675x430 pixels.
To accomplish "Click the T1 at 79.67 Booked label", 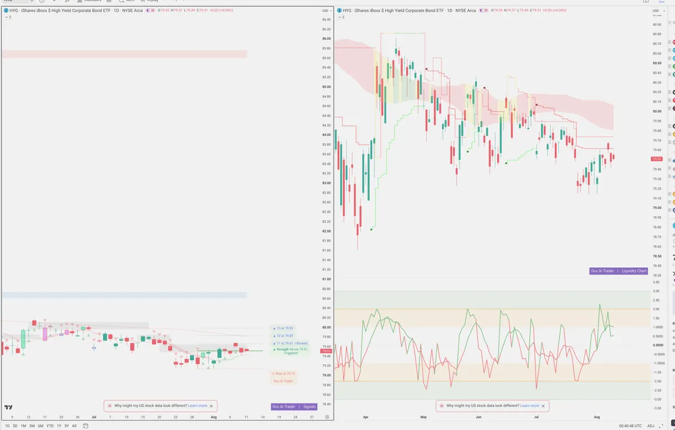I will (x=290, y=343).
